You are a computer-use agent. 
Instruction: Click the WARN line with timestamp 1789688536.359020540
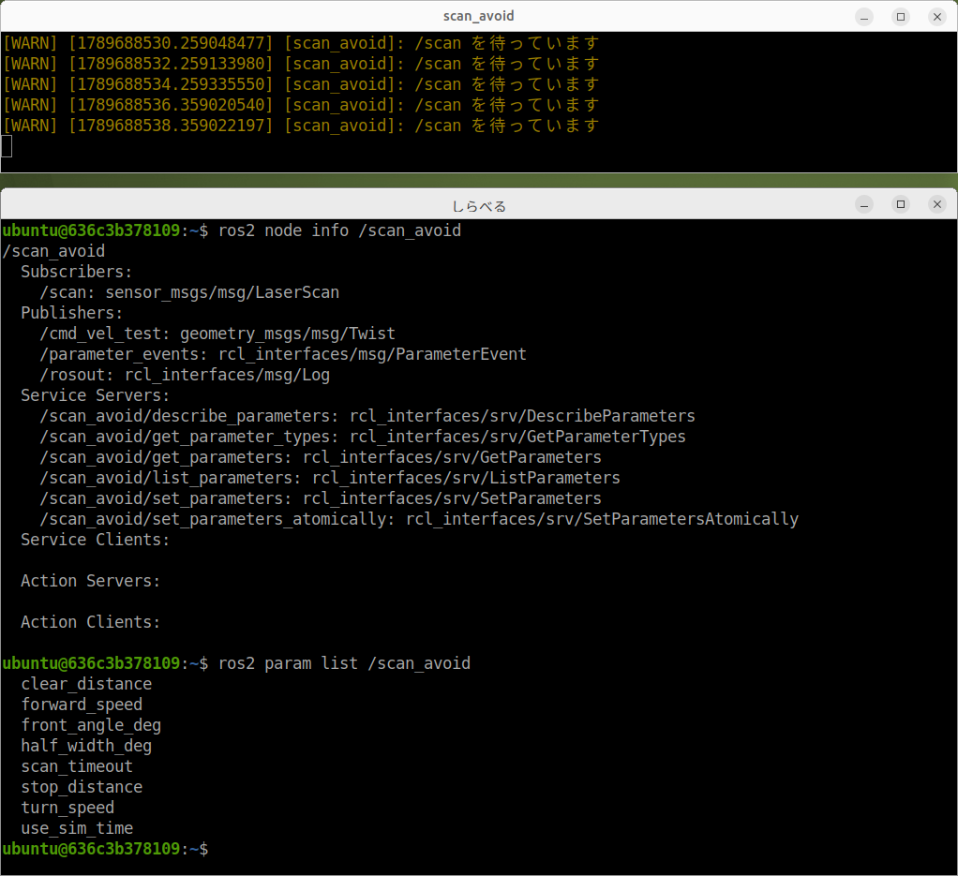[x=301, y=106]
